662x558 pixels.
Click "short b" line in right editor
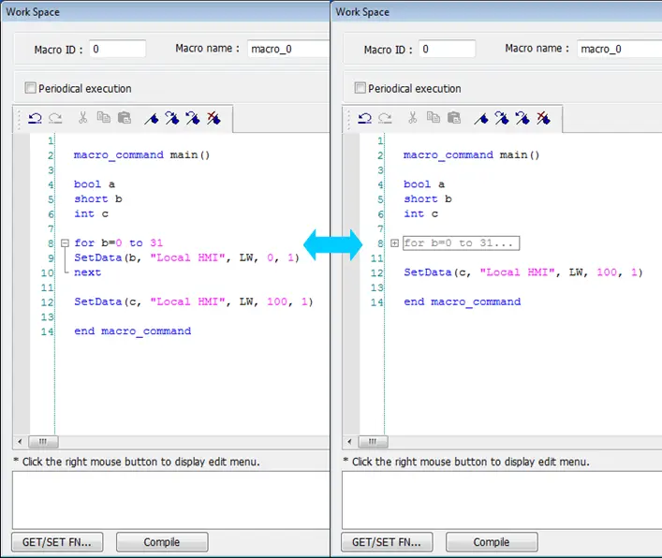[428, 198]
